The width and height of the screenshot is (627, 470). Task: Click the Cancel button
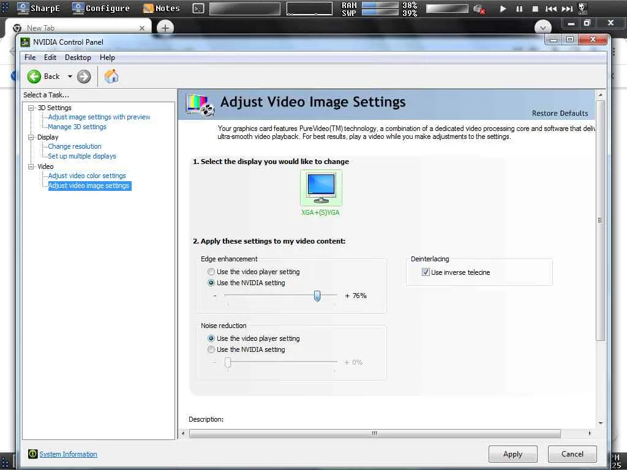click(x=573, y=453)
